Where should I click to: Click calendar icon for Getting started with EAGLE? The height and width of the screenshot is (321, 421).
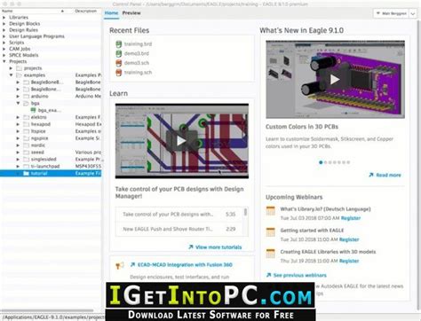[x=271, y=231]
